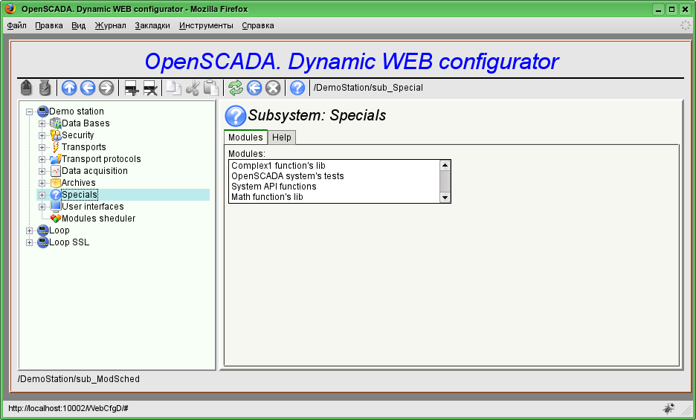Navigate forward with the gray right arrow
Viewport: 696px width, 420px height.
(106, 88)
